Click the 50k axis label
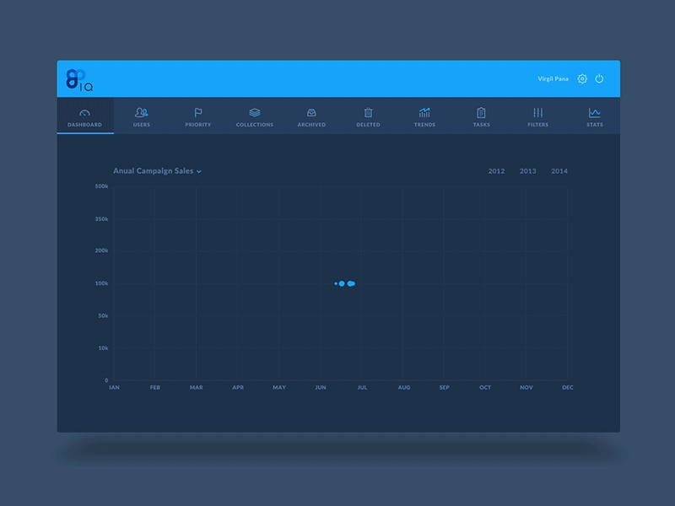Screen dimensions: 675x506 [x=103, y=315]
